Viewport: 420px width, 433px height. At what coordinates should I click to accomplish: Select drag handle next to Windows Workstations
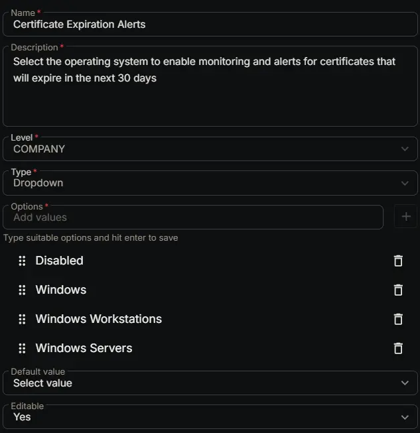pyautogui.click(x=22, y=319)
